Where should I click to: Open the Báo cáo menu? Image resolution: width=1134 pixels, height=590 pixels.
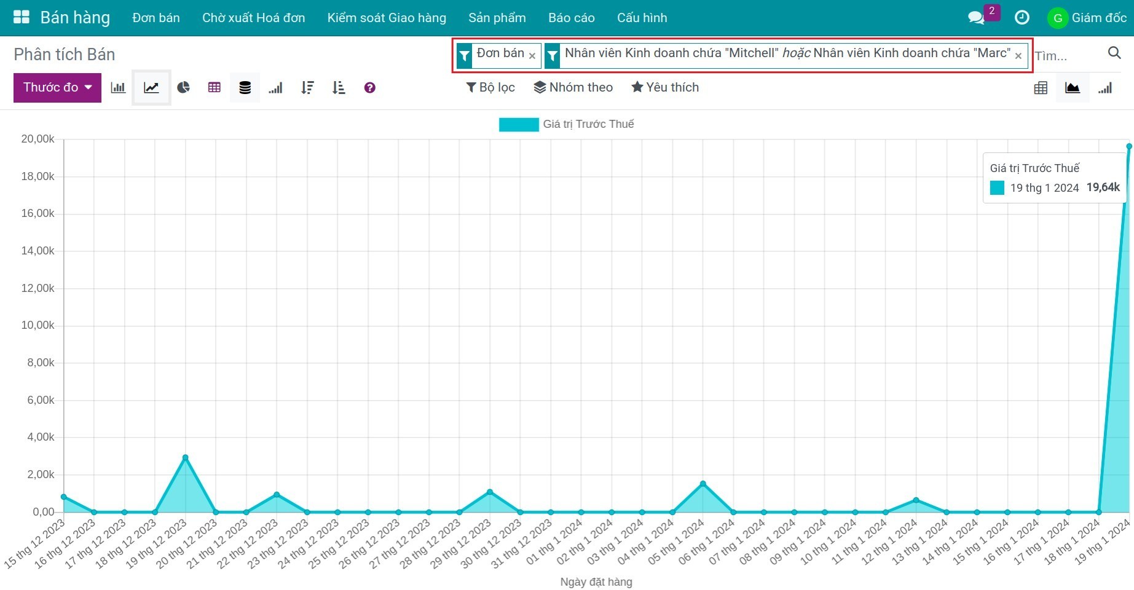pyautogui.click(x=571, y=18)
